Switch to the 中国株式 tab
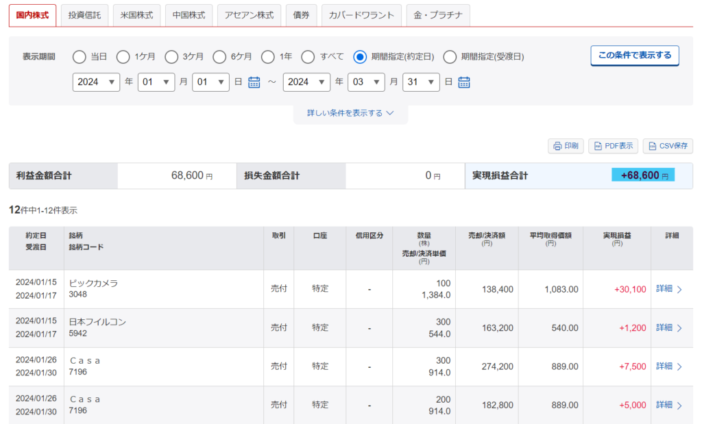 pyautogui.click(x=189, y=15)
